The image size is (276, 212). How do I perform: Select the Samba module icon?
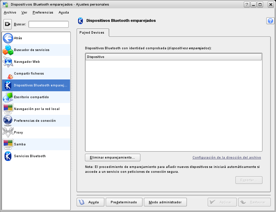(8, 144)
